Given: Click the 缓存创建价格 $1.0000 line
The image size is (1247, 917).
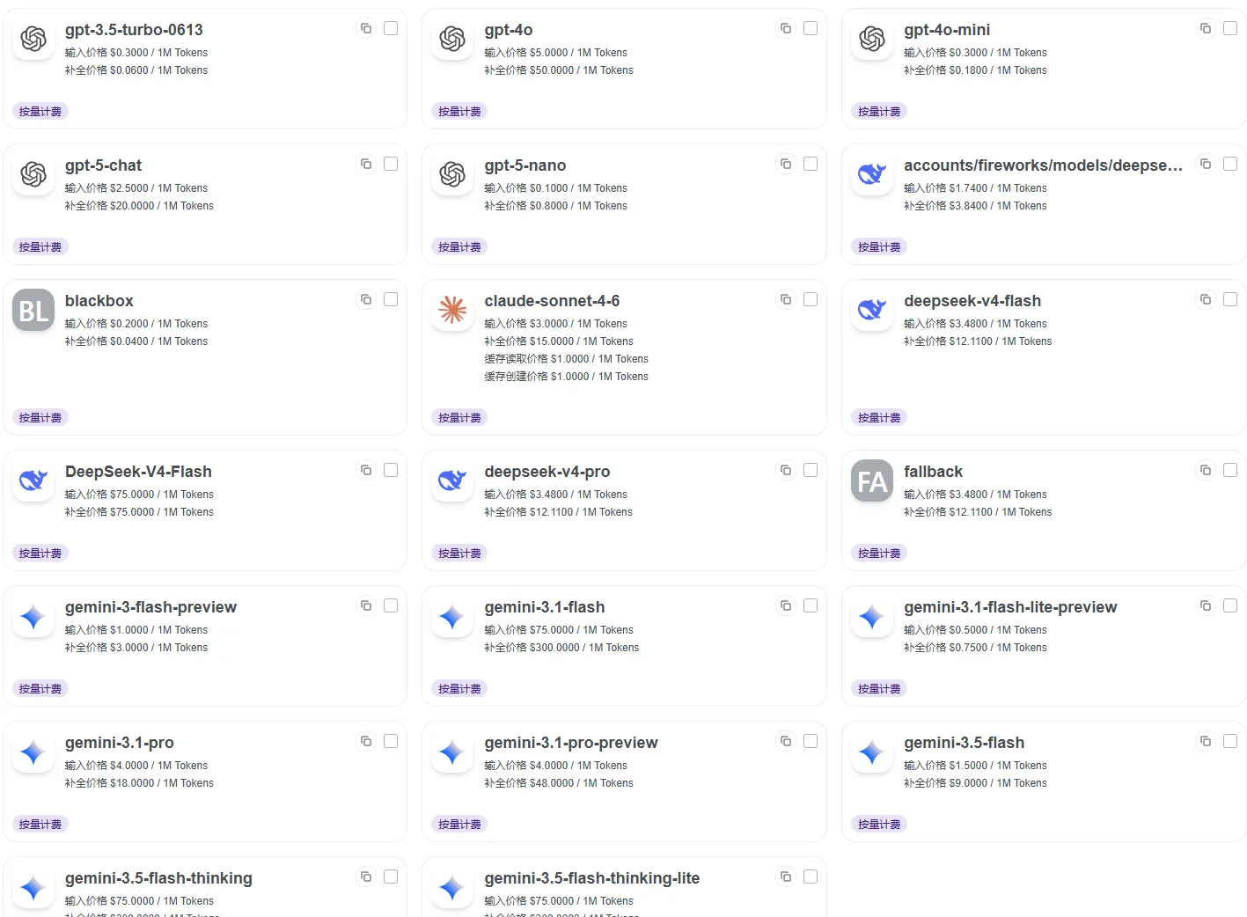Looking at the screenshot, I should point(566,377).
